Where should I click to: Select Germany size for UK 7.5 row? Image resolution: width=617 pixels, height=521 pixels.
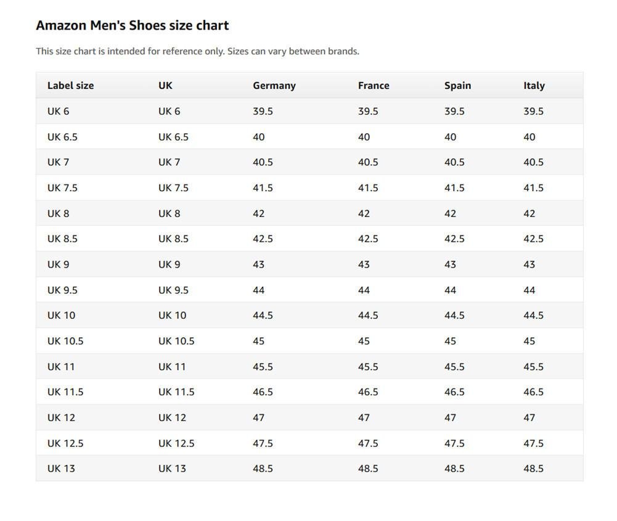263,187
